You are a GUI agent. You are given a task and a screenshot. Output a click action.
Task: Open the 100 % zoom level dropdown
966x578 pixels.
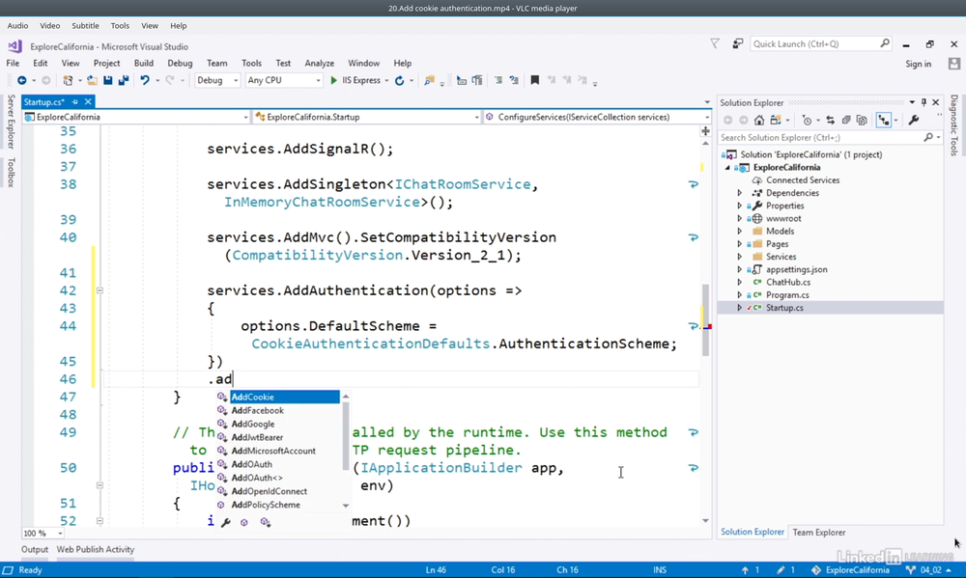[x=43, y=533]
